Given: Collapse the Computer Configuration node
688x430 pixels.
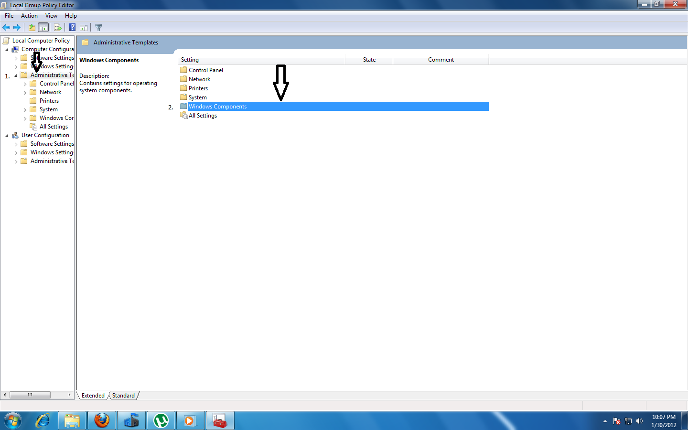Looking at the screenshot, I should pos(7,50).
